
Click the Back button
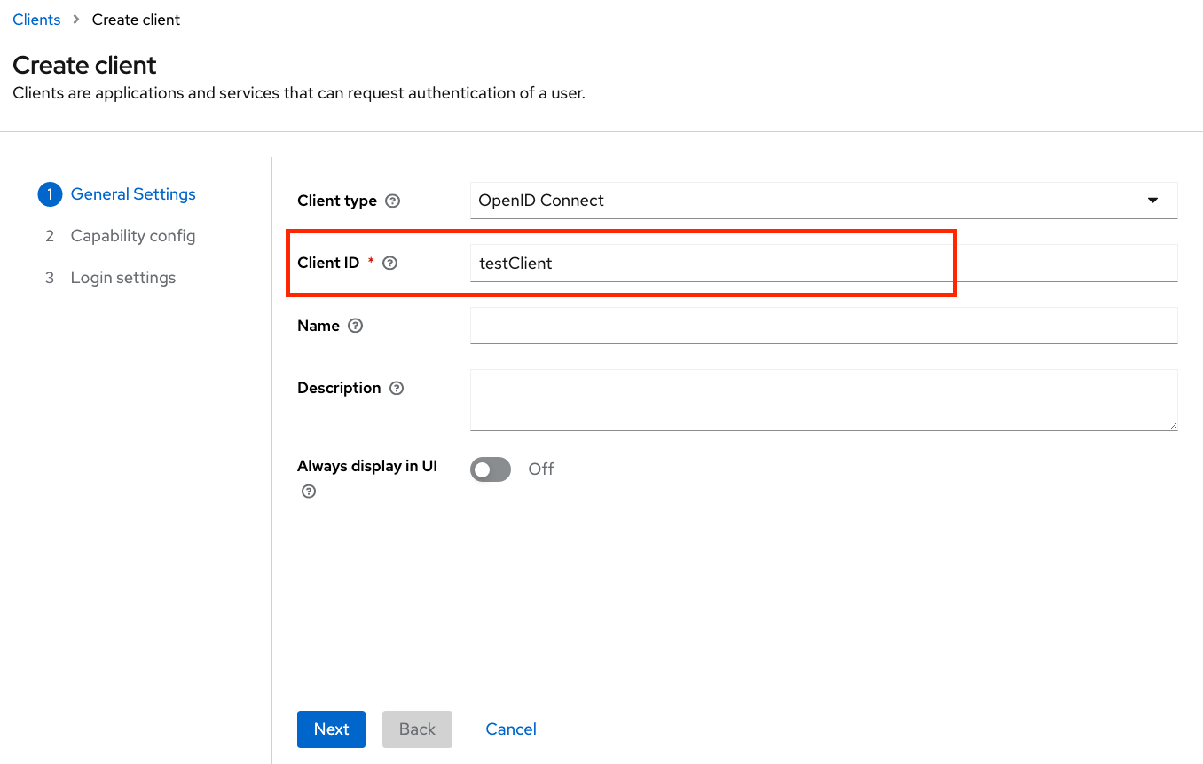(417, 729)
